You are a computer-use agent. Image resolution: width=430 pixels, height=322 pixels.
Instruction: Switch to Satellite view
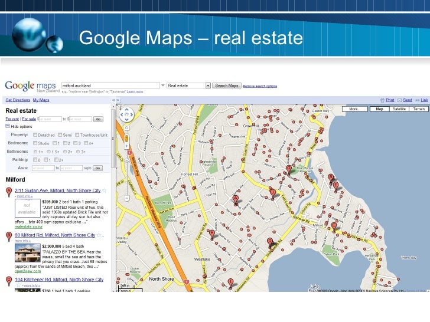coord(399,109)
